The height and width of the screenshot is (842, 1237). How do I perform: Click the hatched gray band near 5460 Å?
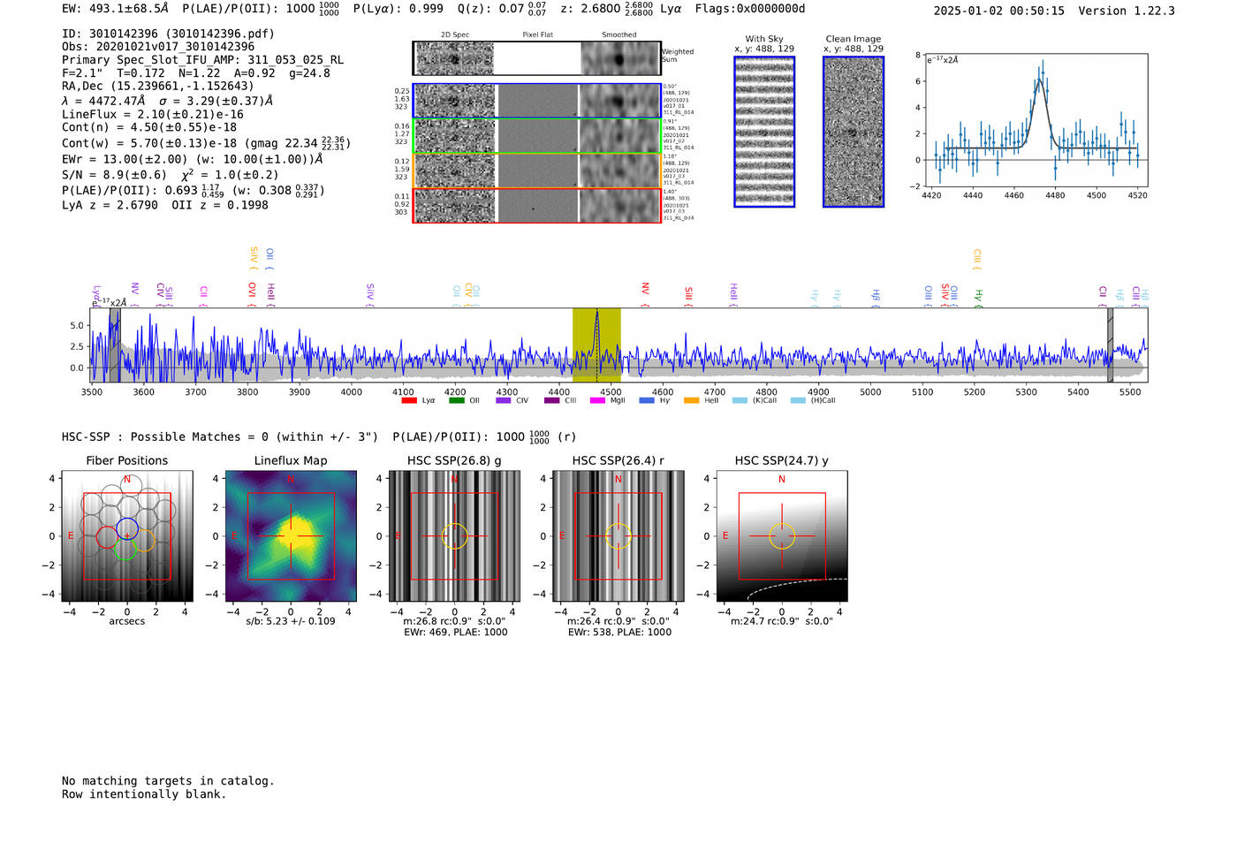pos(1110,345)
